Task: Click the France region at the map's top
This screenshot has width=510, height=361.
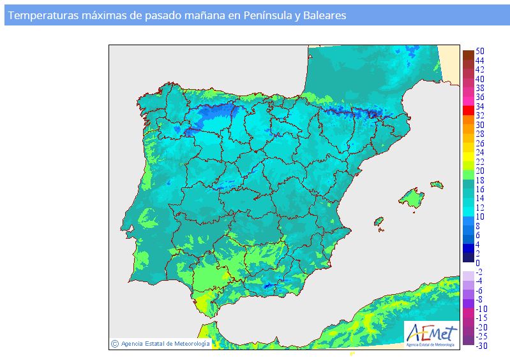Action: (x=370, y=70)
